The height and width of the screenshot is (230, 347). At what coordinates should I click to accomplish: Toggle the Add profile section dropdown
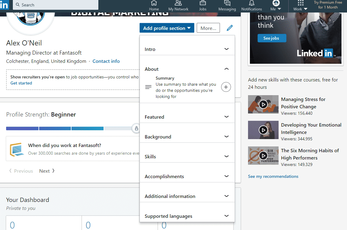pos(167,28)
